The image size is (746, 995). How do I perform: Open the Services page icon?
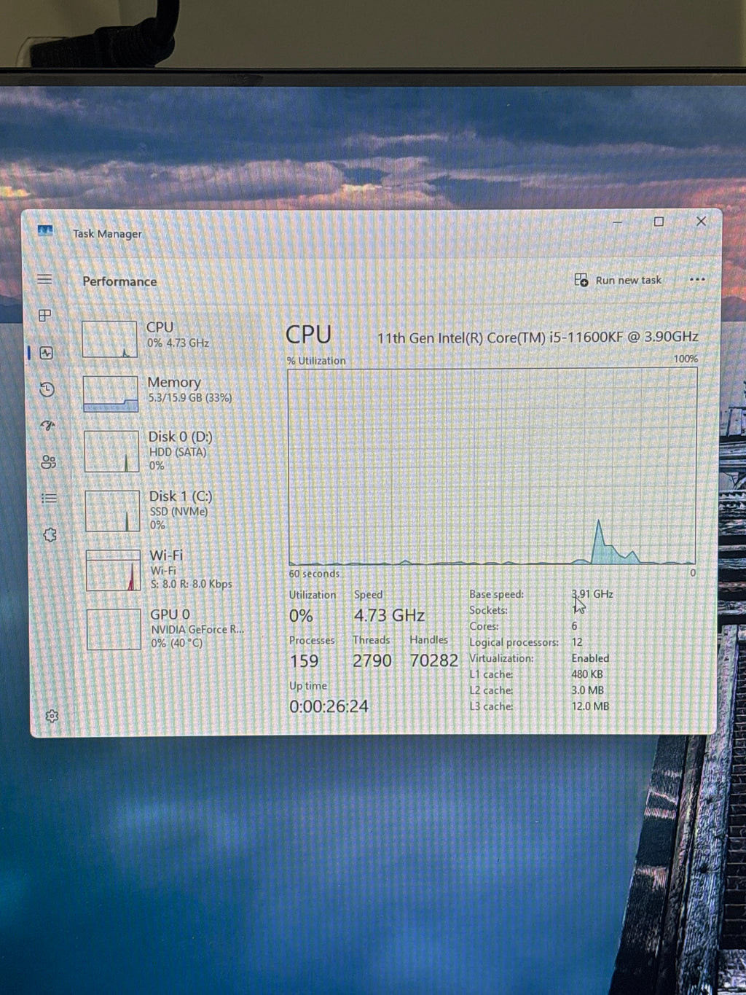[x=50, y=534]
